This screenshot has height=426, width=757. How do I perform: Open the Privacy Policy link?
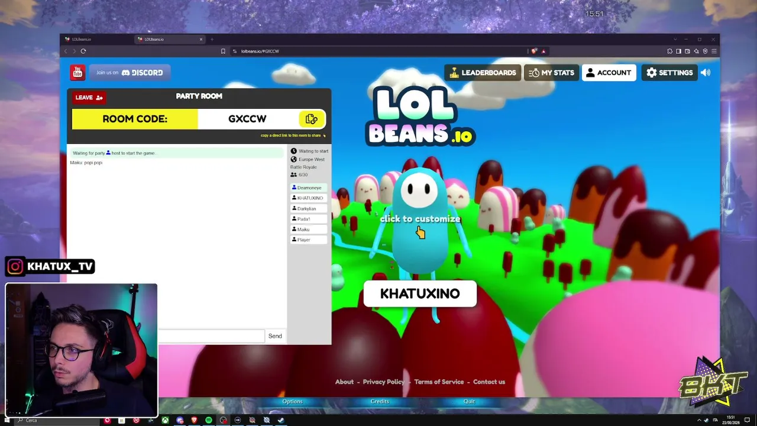tap(384, 382)
